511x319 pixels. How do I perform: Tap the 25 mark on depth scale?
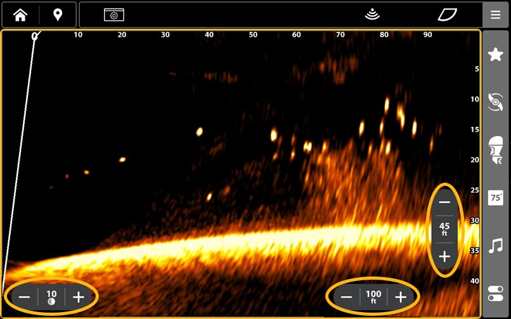pyautogui.click(x=475, y=190)
